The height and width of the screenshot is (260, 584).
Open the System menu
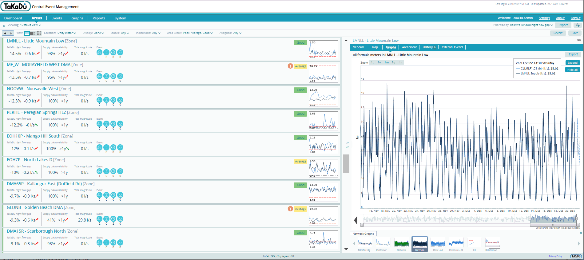click(x=120, y=18)
